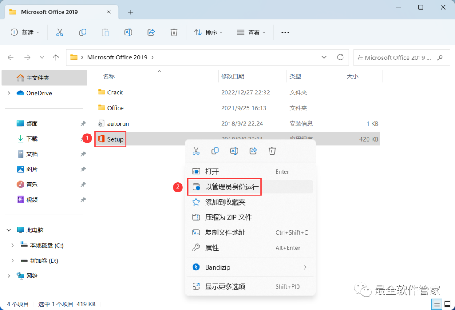455x310 pixels.
Task: Click the Delete icon in the context menu
Action: tap(272, 151)
